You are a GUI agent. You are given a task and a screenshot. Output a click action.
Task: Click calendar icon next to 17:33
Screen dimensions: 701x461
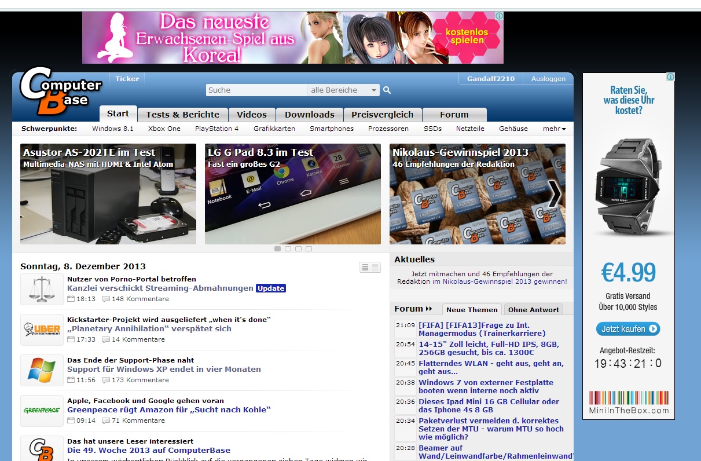coord(71,340)
